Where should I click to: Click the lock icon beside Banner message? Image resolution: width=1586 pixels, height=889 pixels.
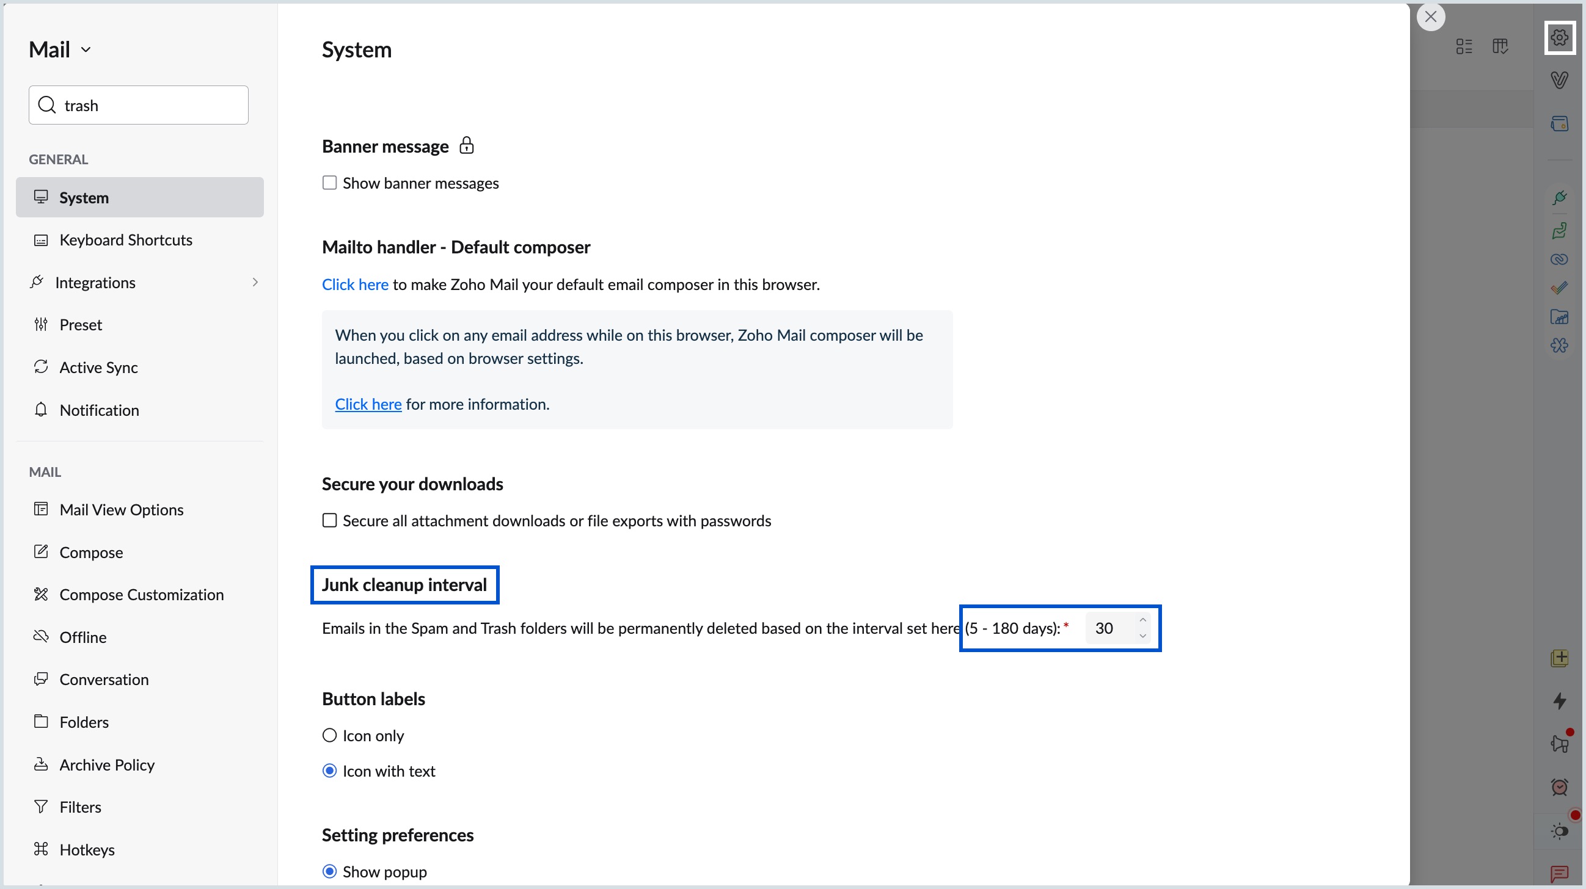pos(467,146)
